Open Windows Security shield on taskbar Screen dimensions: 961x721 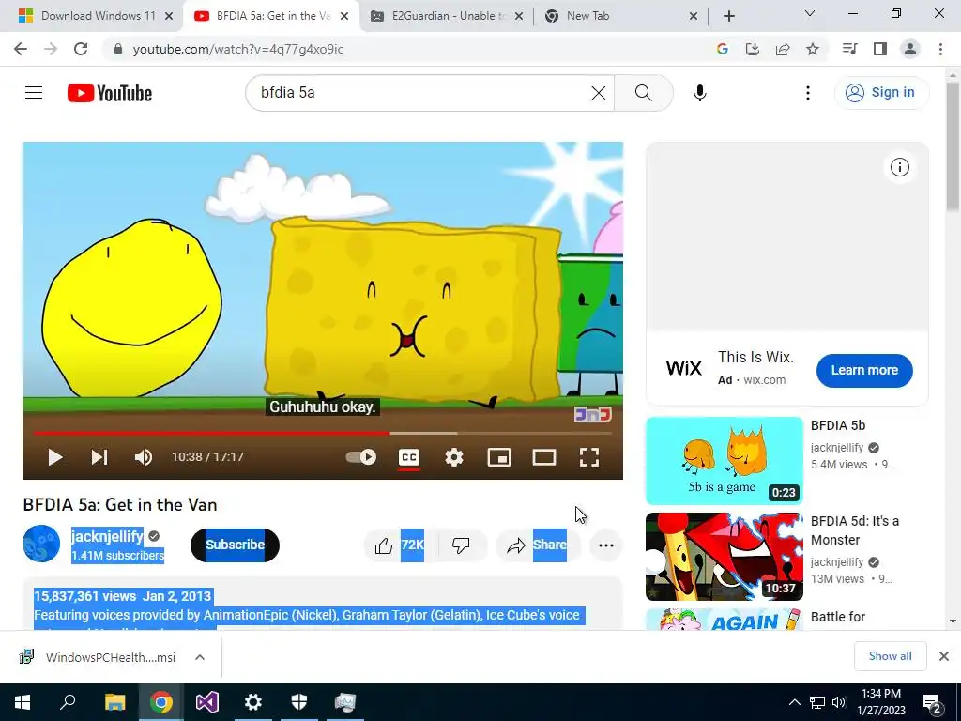[299, 702]
